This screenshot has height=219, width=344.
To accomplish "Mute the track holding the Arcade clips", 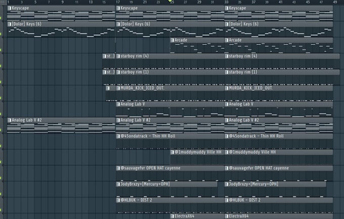I will point(1,50).
